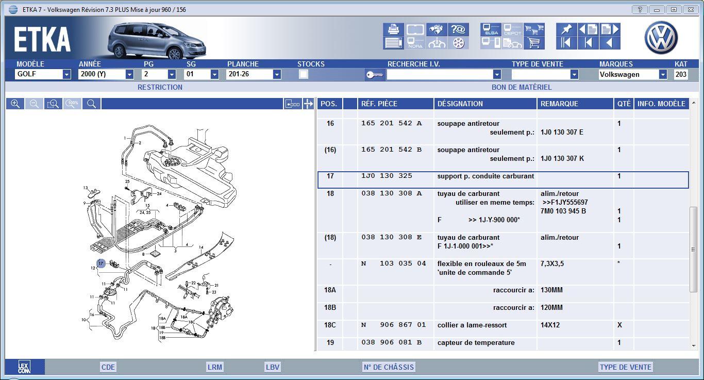Viewport: 704px width, 380px height.
Task: Click the N° DE CHÂSSIS button
Action: [x=389, y=367]
